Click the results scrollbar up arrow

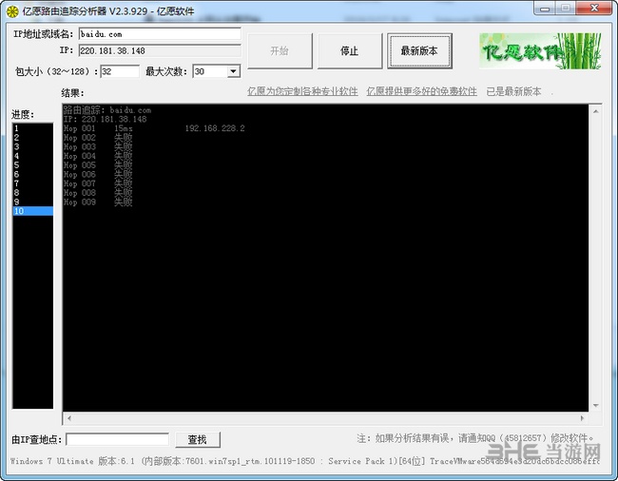click(595, 112)
